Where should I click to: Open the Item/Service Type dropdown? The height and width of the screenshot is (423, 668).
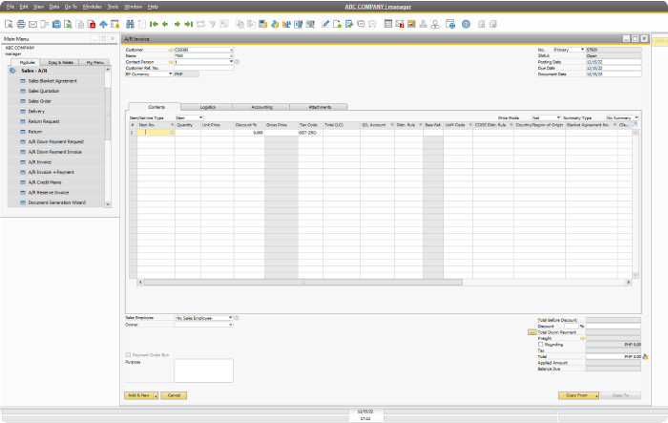(x=200, y=117)
